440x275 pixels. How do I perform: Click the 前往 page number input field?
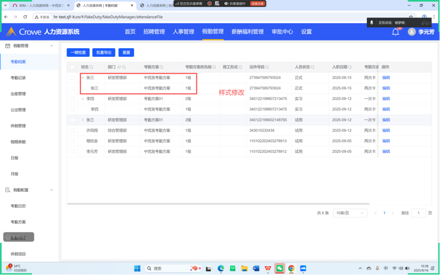(x=419, y=213)
